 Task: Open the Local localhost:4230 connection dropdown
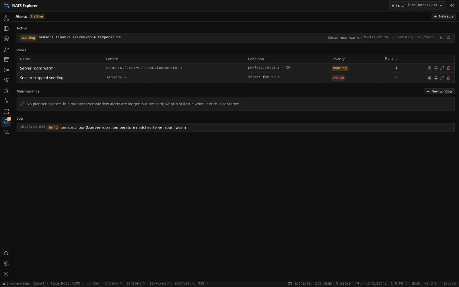tap(417, 5)
